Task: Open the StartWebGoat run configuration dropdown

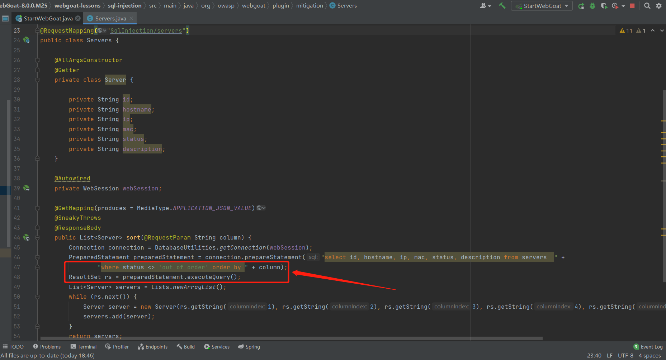Action: click(541, 6)
